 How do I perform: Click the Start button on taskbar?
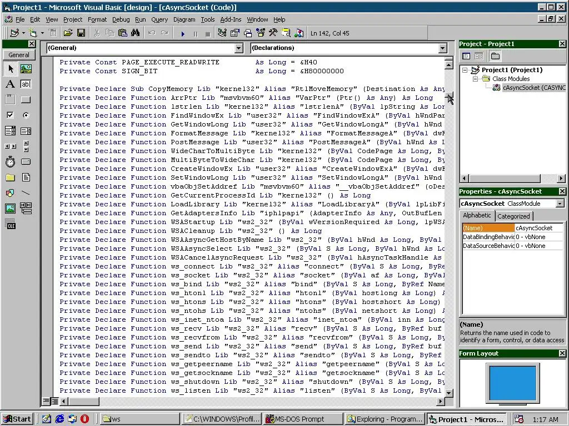(x=17, y=419)
